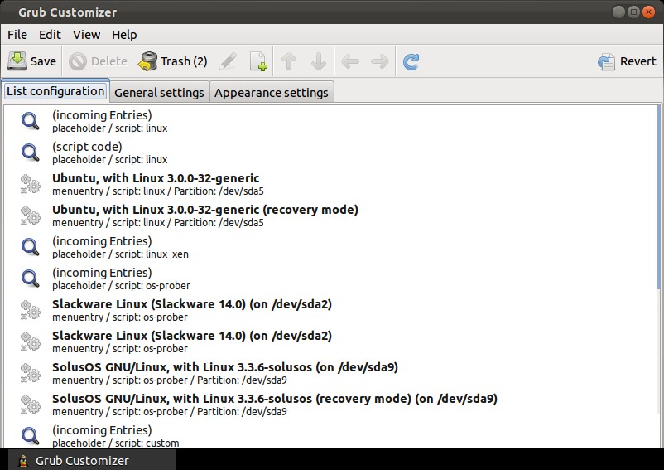Click the move up arrow icon

click(289, 61)
